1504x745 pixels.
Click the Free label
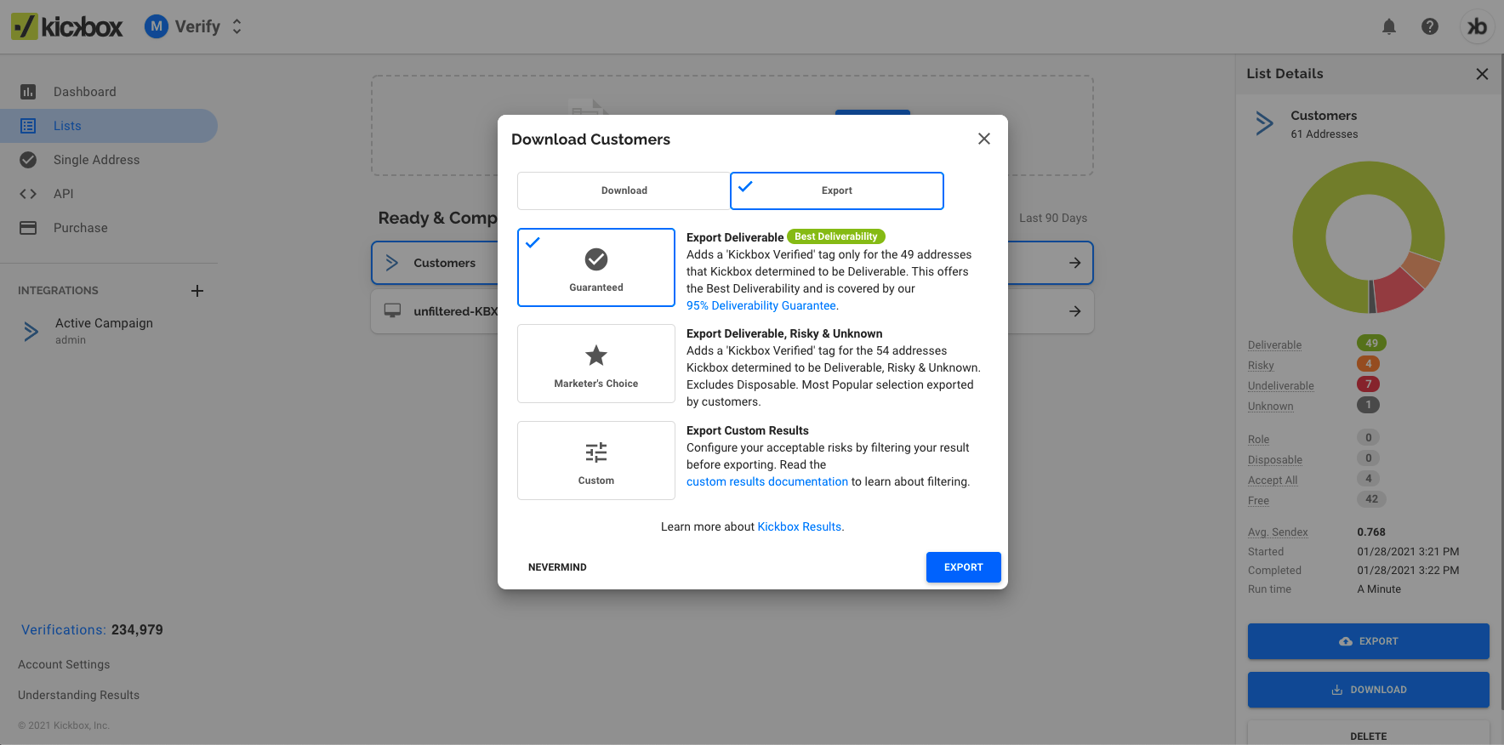(1258, 500)
